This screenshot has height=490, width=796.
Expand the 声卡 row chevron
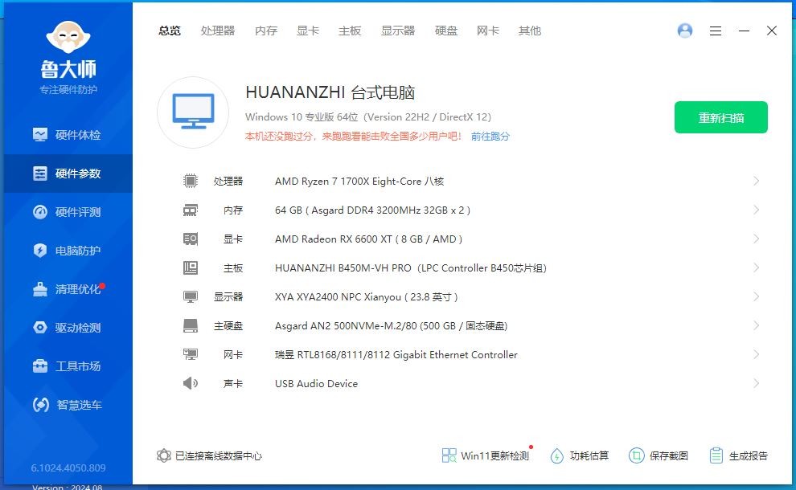pos(756,383)
